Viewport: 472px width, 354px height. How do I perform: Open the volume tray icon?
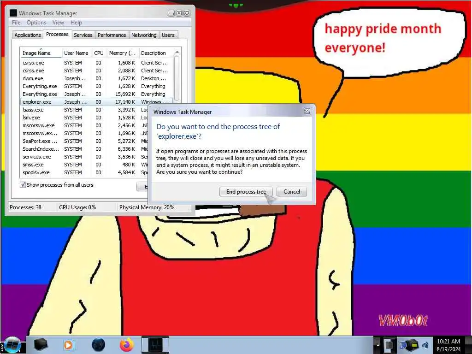tap(425, 345)
